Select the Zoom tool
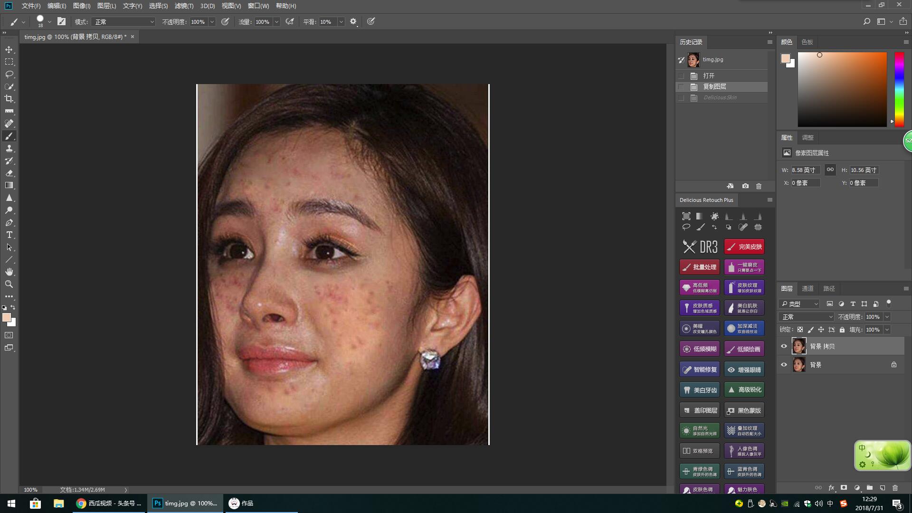Viewport: 912px width, 513px height. click(x=9, y=284)
